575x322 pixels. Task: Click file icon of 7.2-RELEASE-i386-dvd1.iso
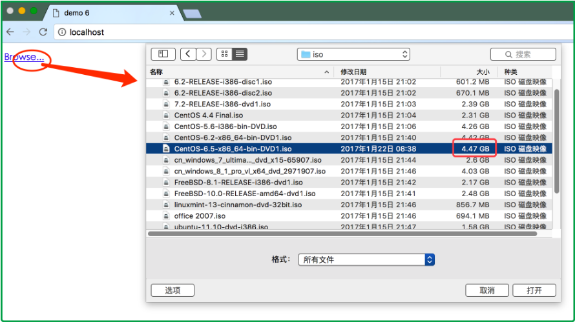pos(166,104)
